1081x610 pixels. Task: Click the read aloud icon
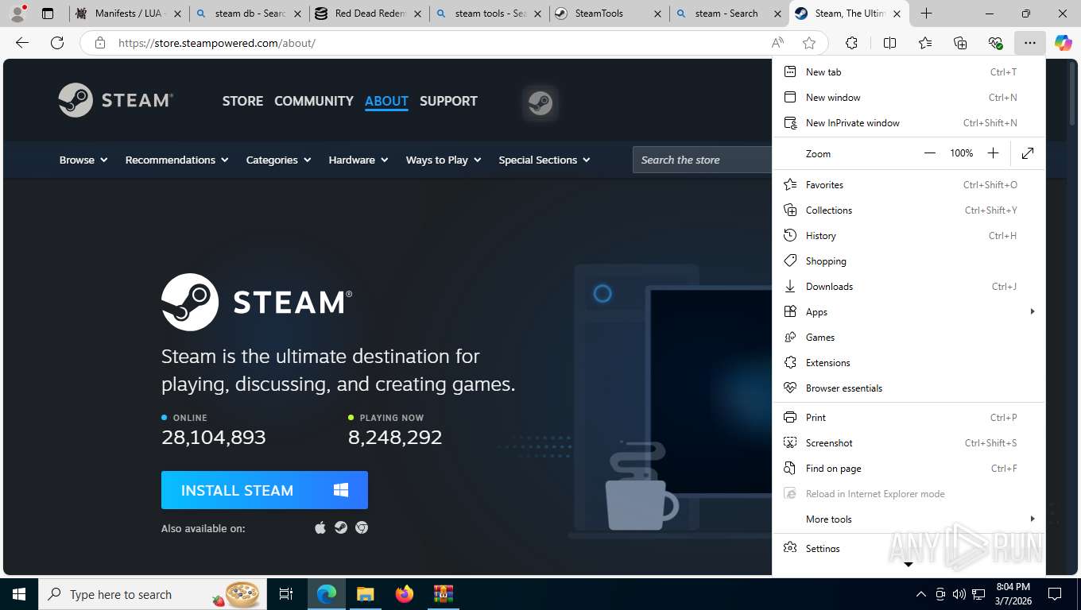pyautogui.click(x=777, y=43)
